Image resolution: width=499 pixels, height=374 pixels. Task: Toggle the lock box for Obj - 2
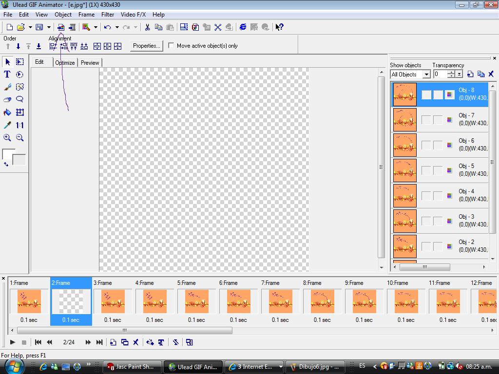[438, 246]
